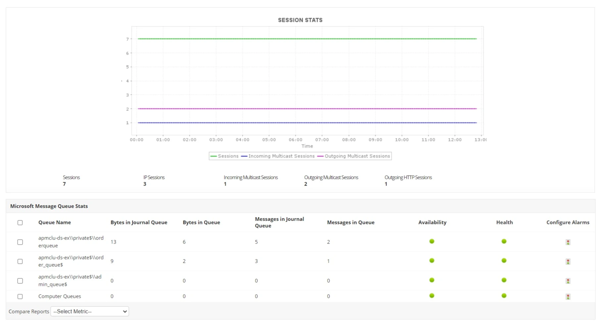The height and width of the screenshot is (323, 600).
Task: Open the Select Metric dropdown for Compare Reports
Action: tap(89, 311)
